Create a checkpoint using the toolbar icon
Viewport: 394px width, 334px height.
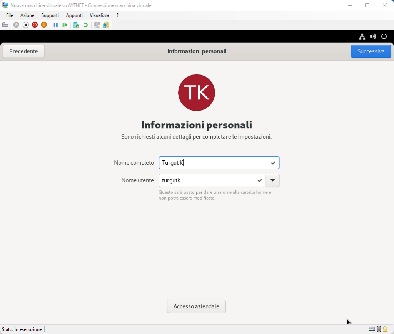(76, 25)
